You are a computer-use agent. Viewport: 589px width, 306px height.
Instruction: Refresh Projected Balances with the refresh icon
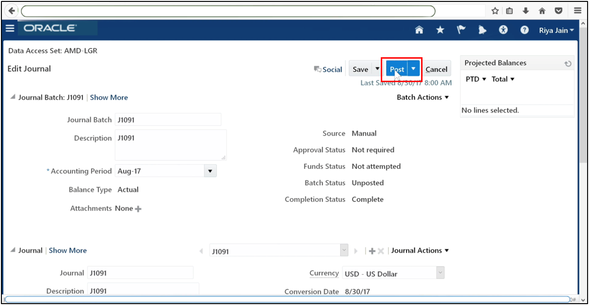(568, 63)
